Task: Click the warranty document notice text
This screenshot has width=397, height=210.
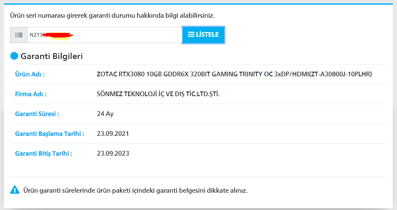Action: pyautogui.click(x=135, y=190)
